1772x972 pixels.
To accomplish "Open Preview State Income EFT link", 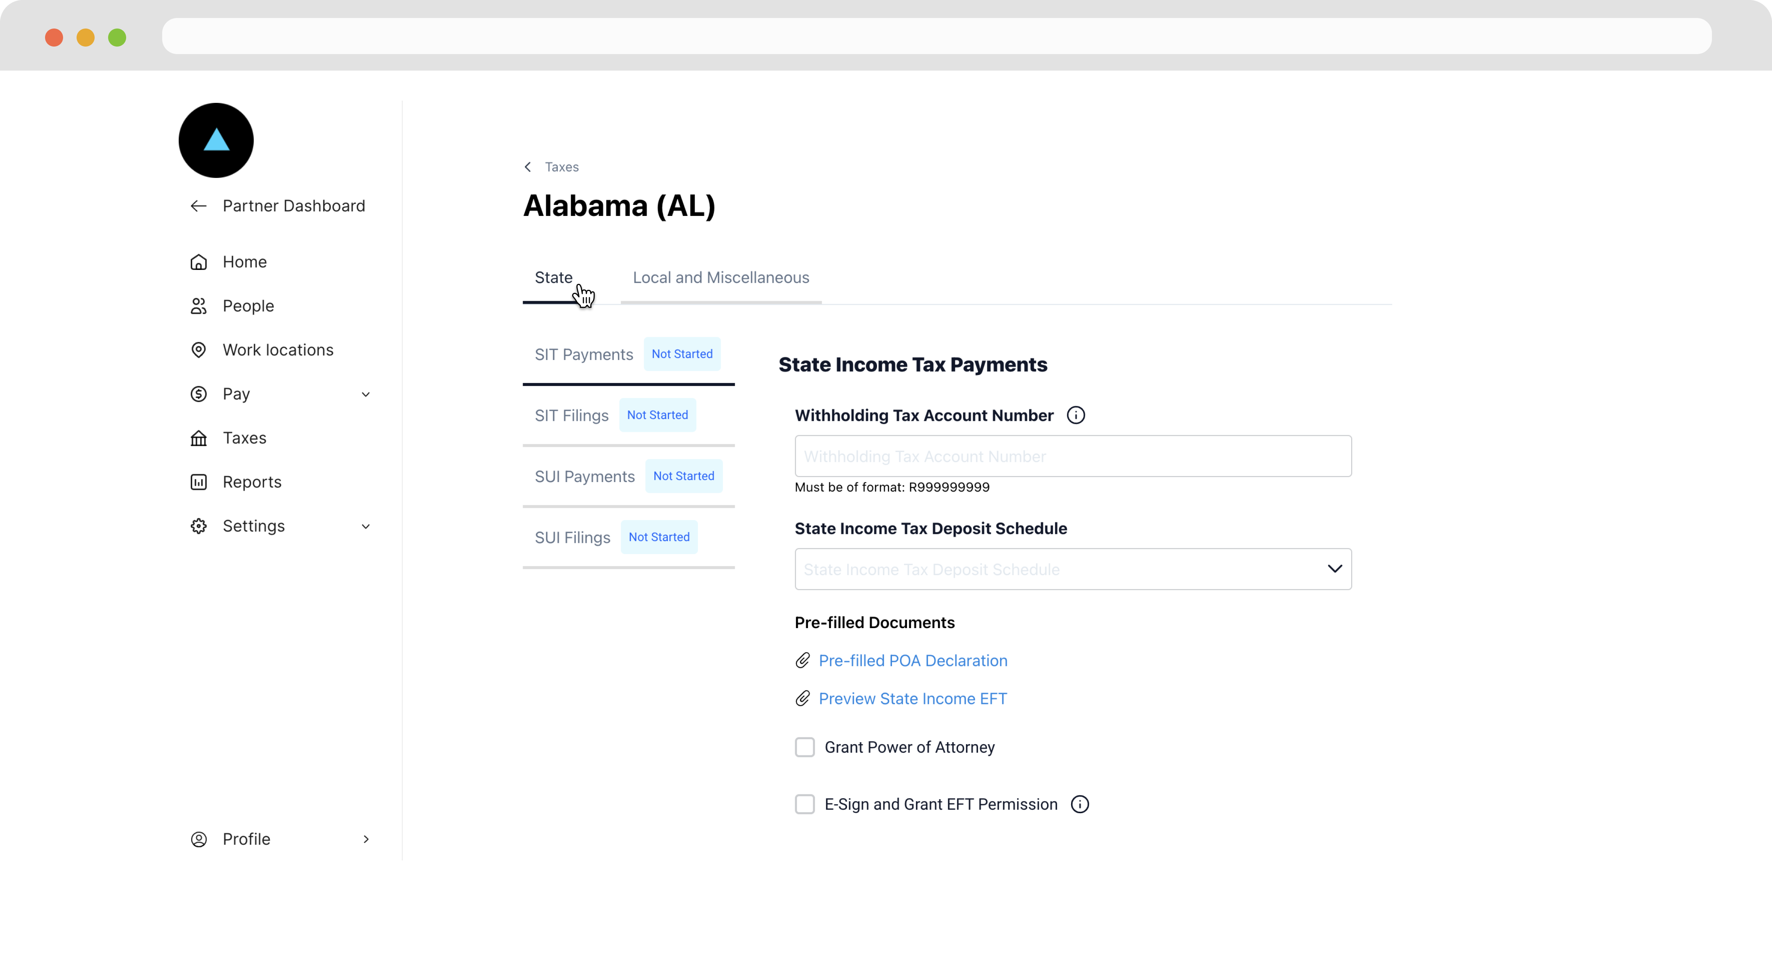I will tap(912, 698).
